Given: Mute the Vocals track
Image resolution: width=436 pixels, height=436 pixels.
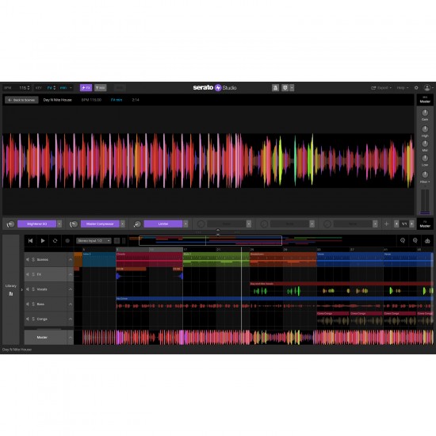Looking at the screenshot, I should click(28, 289).
